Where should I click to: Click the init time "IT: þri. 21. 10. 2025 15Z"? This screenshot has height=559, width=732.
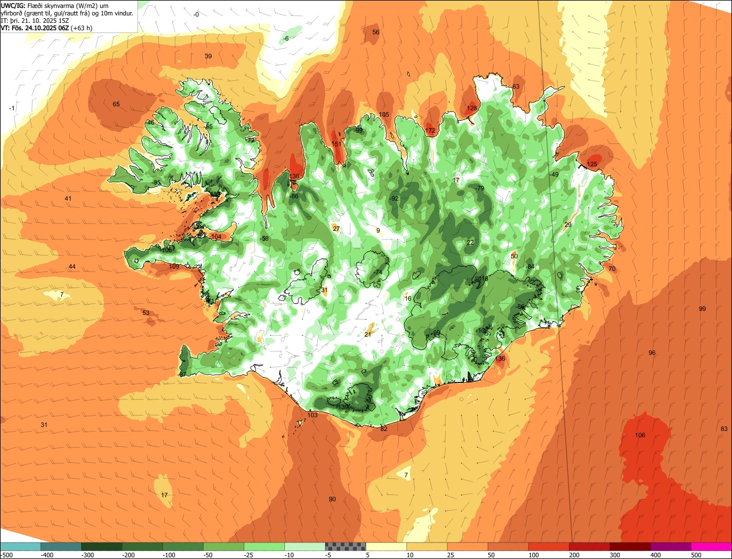tap(35, 21)
